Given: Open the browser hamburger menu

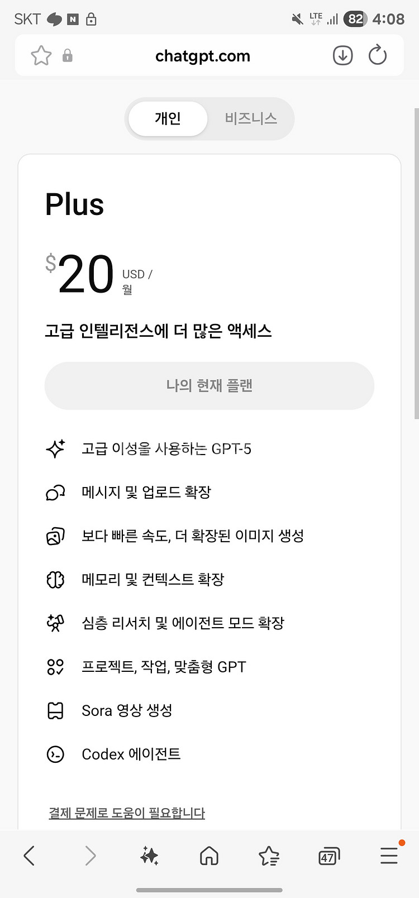Looking at the screenshot, I should pos(389,856).
